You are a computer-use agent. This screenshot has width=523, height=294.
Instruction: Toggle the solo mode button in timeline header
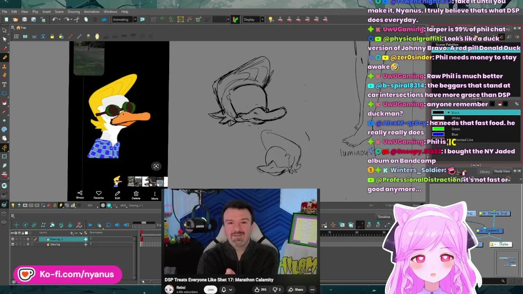(x=16, y=233)
